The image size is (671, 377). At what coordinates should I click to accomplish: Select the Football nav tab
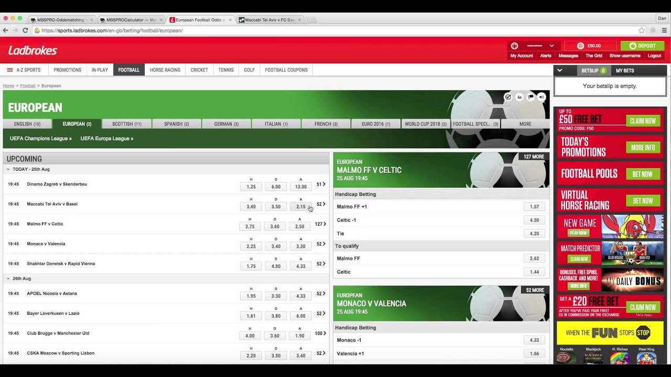(128, 70)
